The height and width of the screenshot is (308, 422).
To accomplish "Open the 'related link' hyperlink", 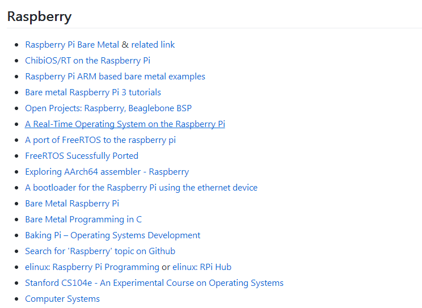I will [x=153, y=45].
